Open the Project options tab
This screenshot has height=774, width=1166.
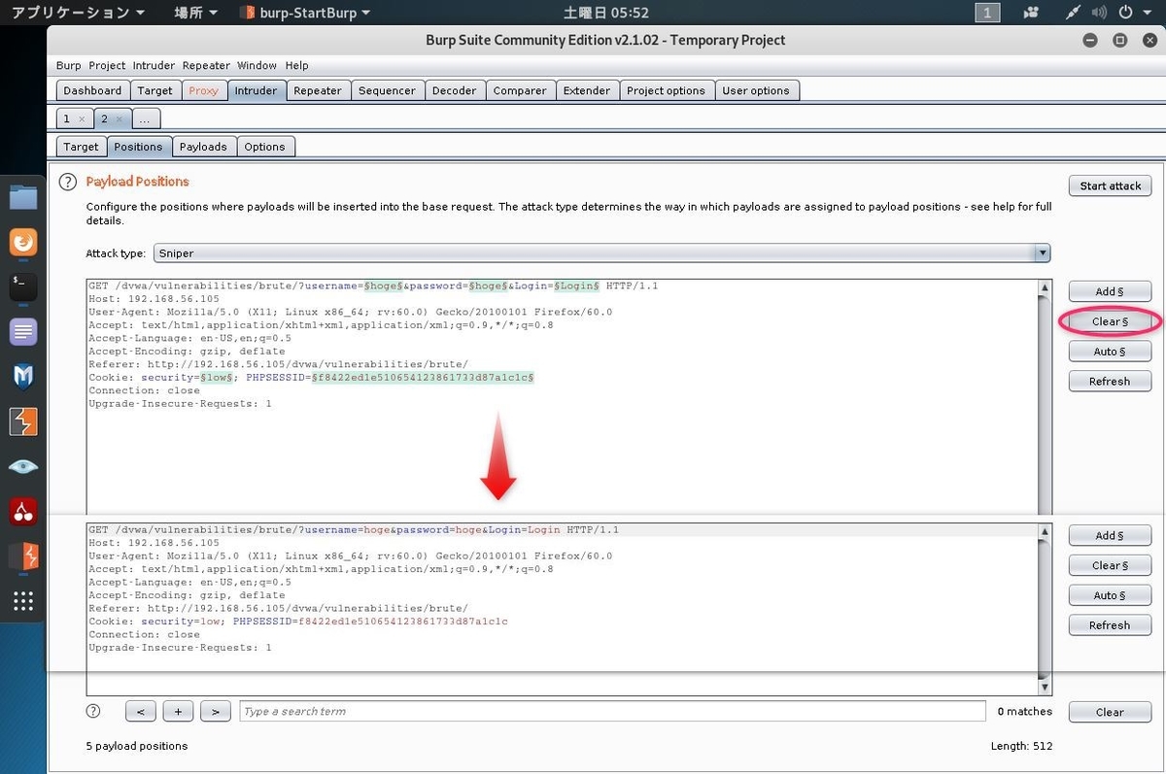click(666, 90)
